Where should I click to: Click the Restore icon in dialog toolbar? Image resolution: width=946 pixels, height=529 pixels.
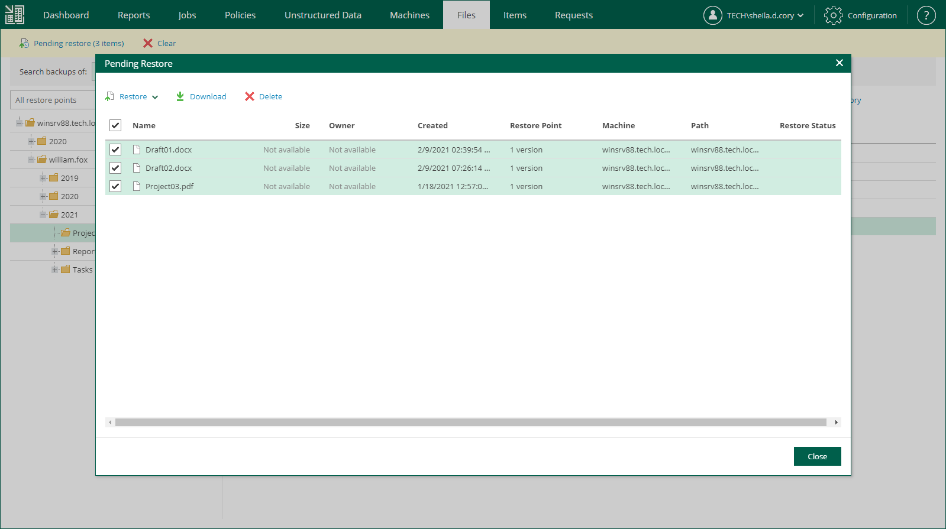point(109,96)
